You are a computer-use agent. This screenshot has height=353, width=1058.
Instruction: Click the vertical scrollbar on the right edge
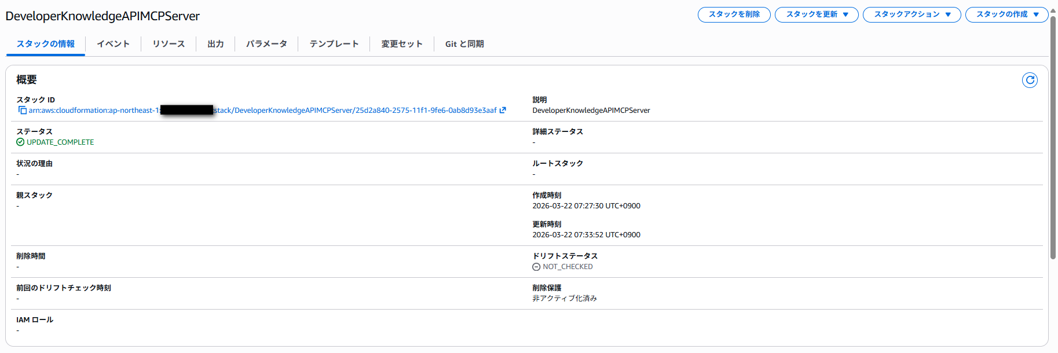[1053, 139]
